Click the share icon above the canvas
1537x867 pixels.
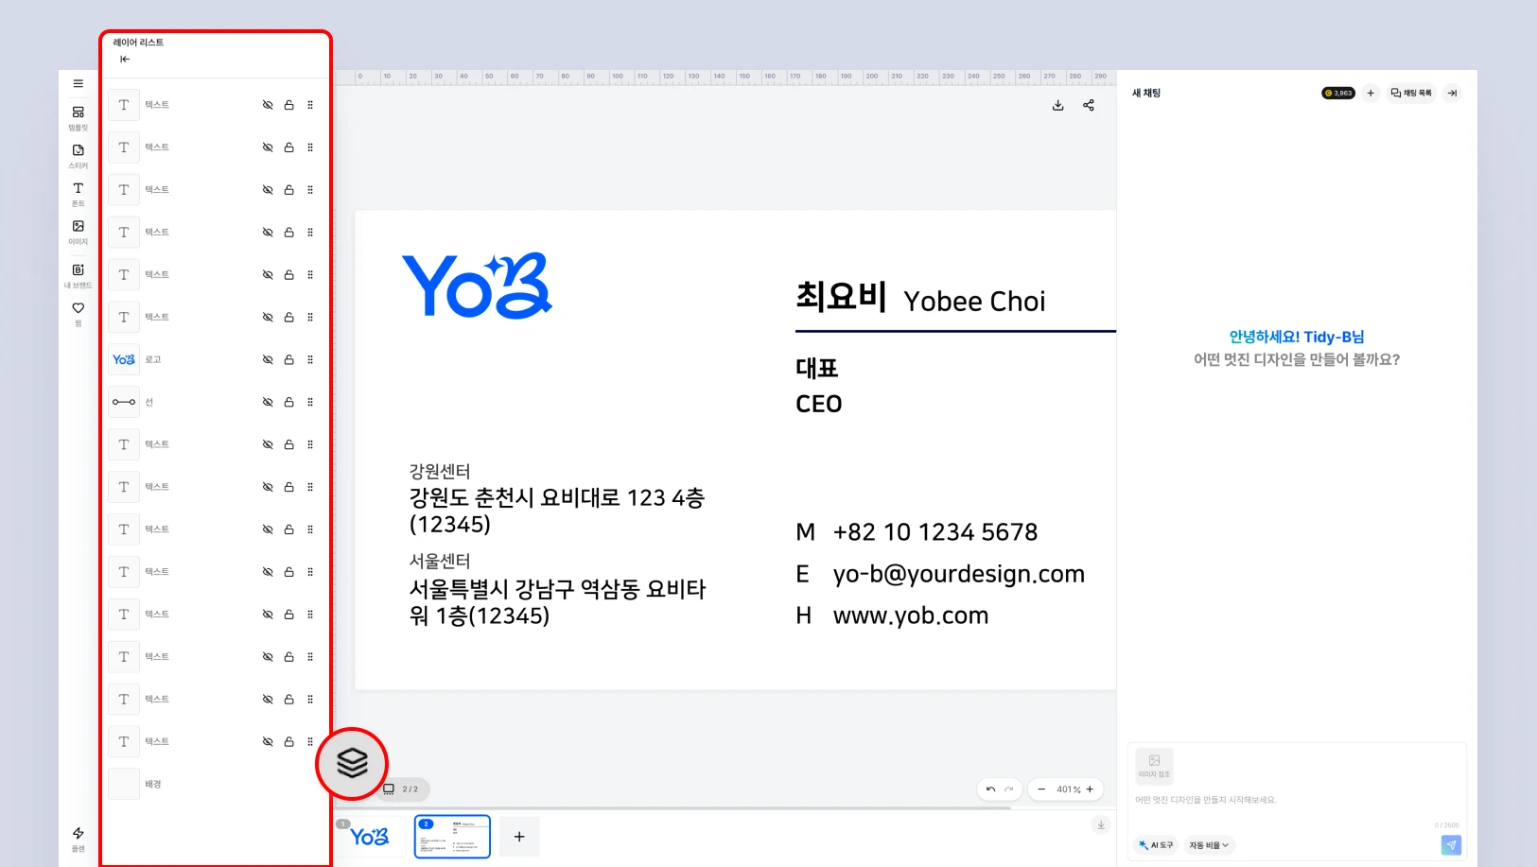1089,105
